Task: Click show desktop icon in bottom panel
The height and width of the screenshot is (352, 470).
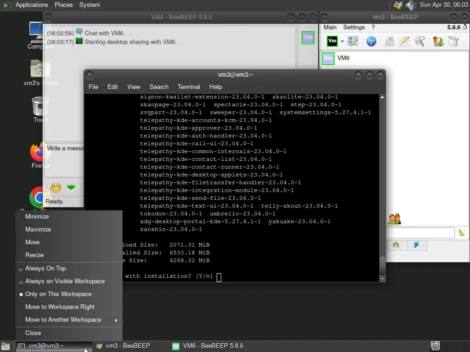Action: (x=6, y=346)
